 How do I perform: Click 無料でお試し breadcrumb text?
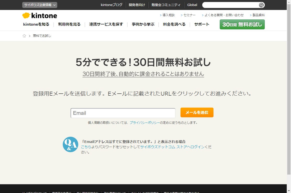point(42,36)
